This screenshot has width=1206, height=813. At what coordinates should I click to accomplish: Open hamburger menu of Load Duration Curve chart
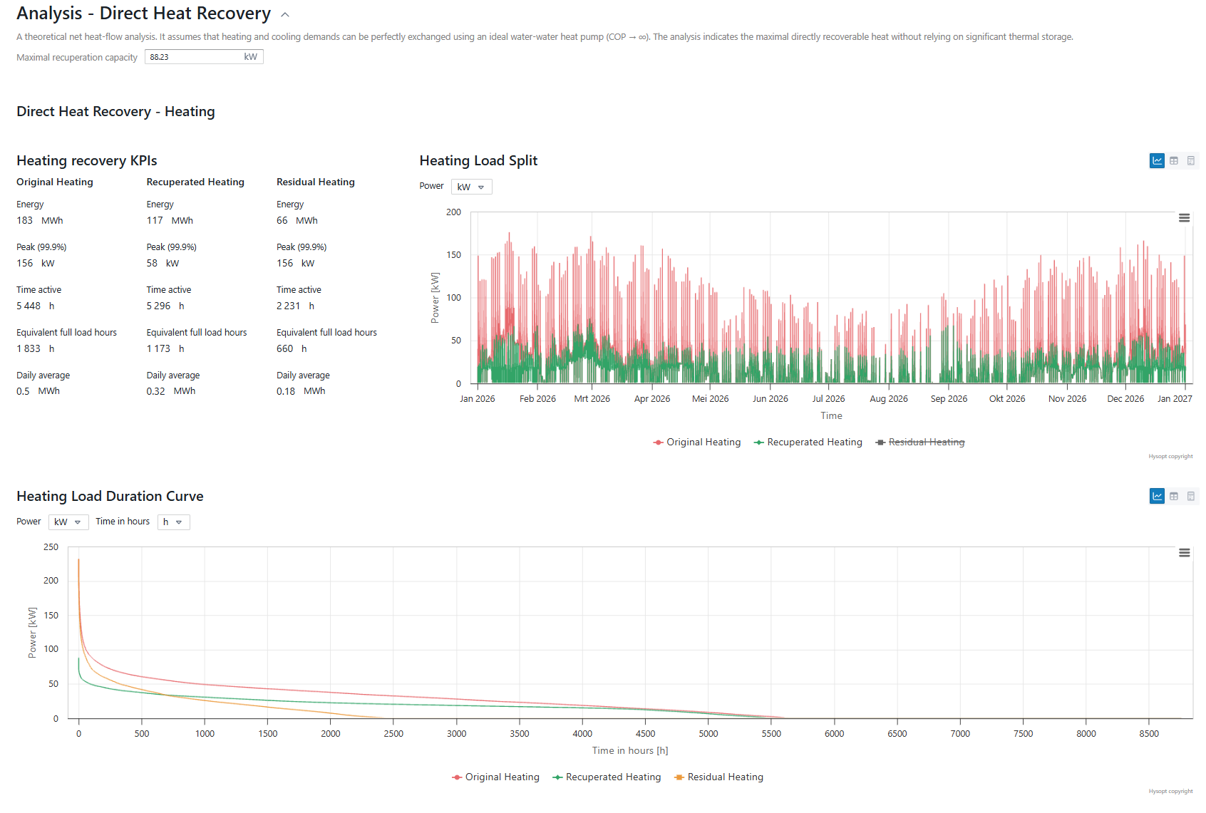(1184, 553)
